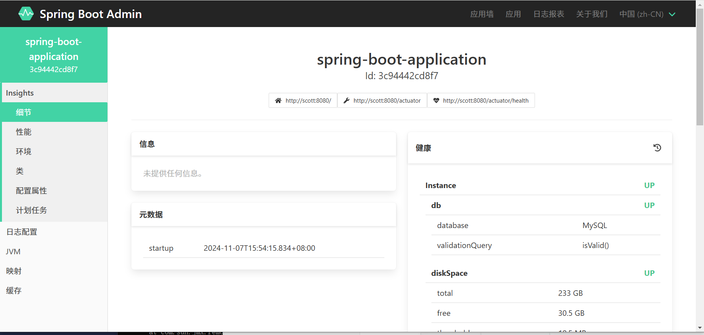Screen dimensions: 704x335
Task: Select 细节 in the sidebar
Action: click(x=55, y=112)
